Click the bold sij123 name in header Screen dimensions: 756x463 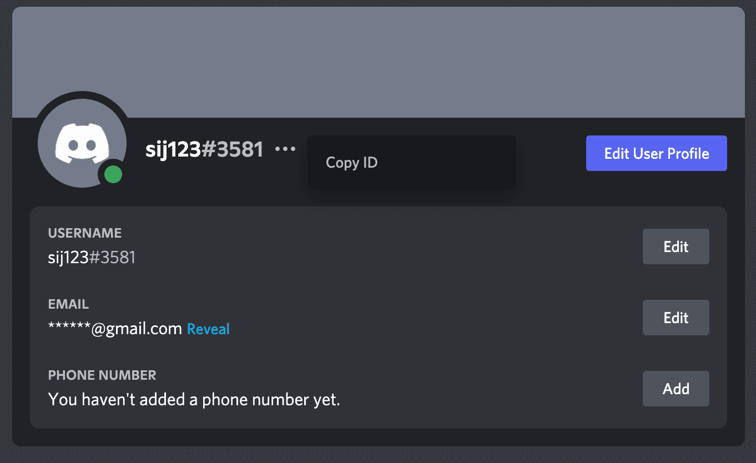pyautogui.click(x=173, y=149)
